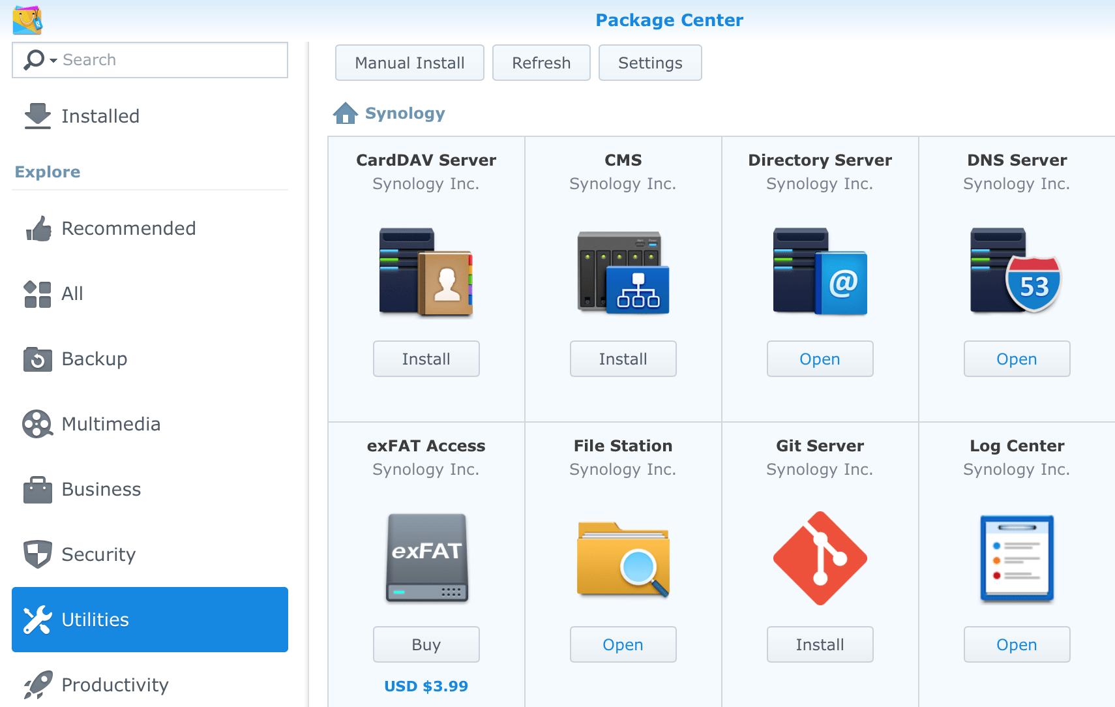Select the Recommended category
1115x707 pixels.
point(150,228)
